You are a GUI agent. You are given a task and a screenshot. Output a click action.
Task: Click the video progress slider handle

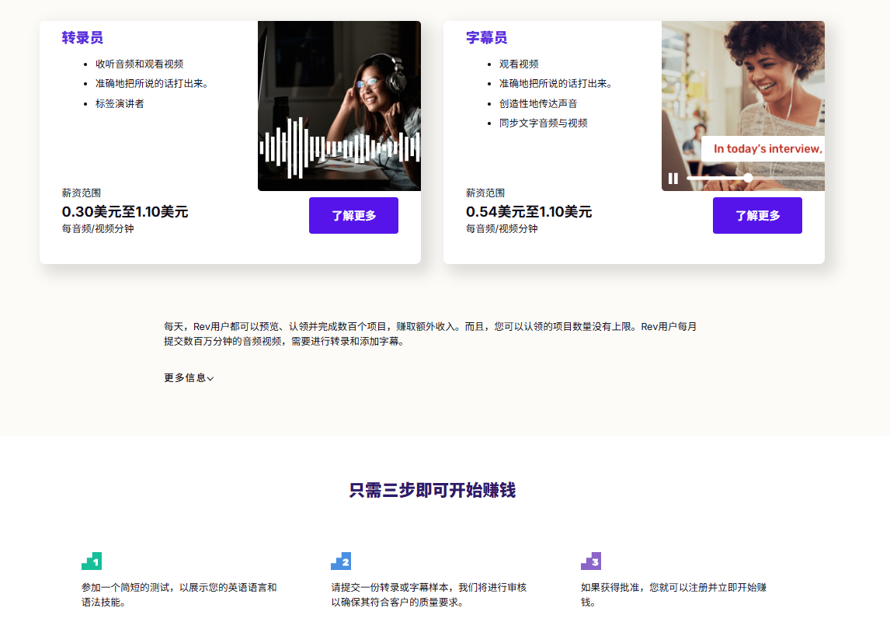[x=747, y=177]
